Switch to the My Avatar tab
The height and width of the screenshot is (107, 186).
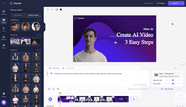pyautogui.click(x=18, y=15)
